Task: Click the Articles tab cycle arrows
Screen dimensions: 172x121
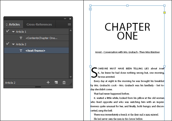Action: pyautogui.click(x=7, y=24)
